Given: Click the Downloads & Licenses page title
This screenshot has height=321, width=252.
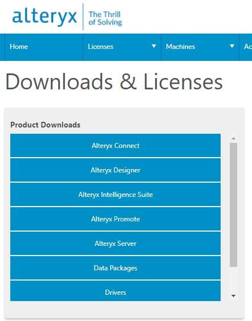Looking at the screenshot, I should click(x=114, y=82).
